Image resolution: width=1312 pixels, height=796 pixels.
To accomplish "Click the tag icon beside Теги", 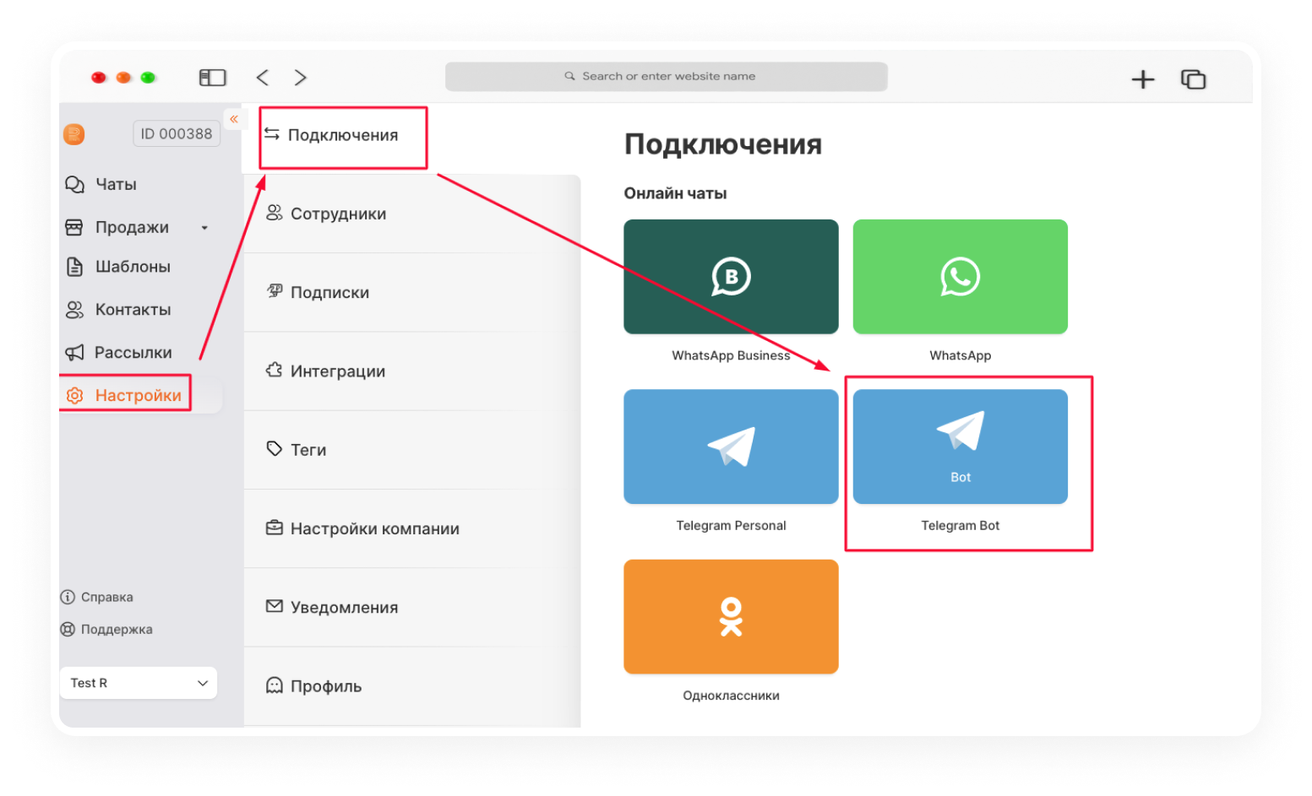I will [x=275, y=448].
